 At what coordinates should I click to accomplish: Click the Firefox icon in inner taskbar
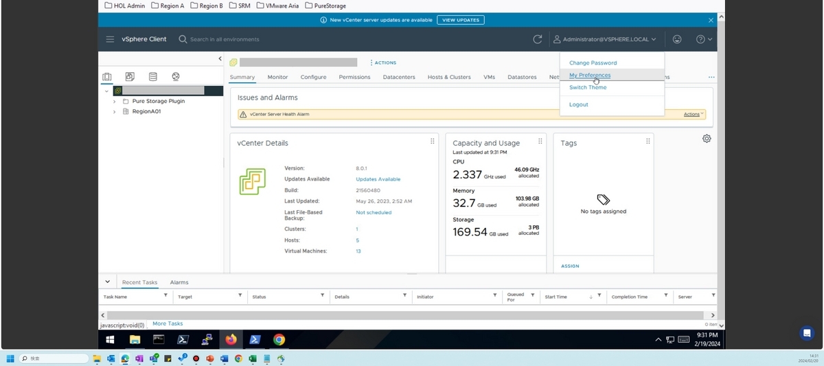pos(231,339)
